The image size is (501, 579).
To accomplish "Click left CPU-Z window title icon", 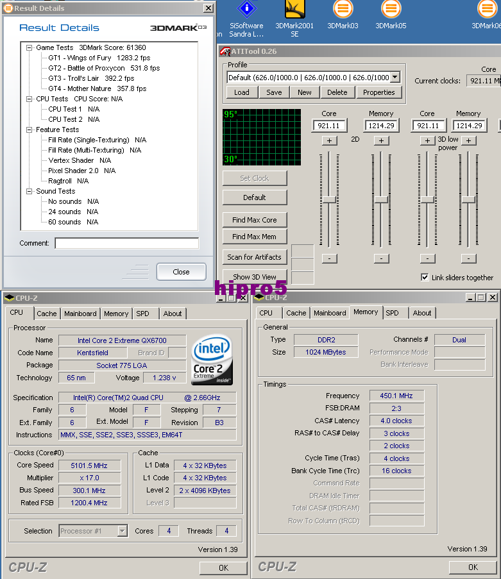I will tap(9, 298).
